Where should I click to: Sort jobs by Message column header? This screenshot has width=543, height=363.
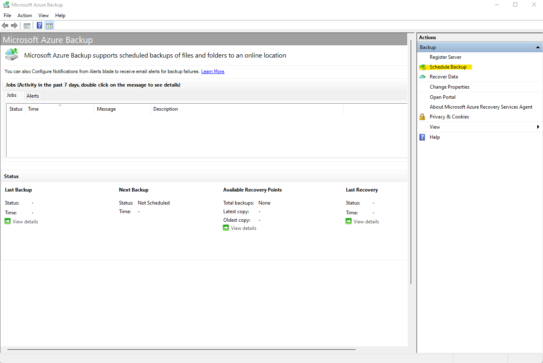123,109
